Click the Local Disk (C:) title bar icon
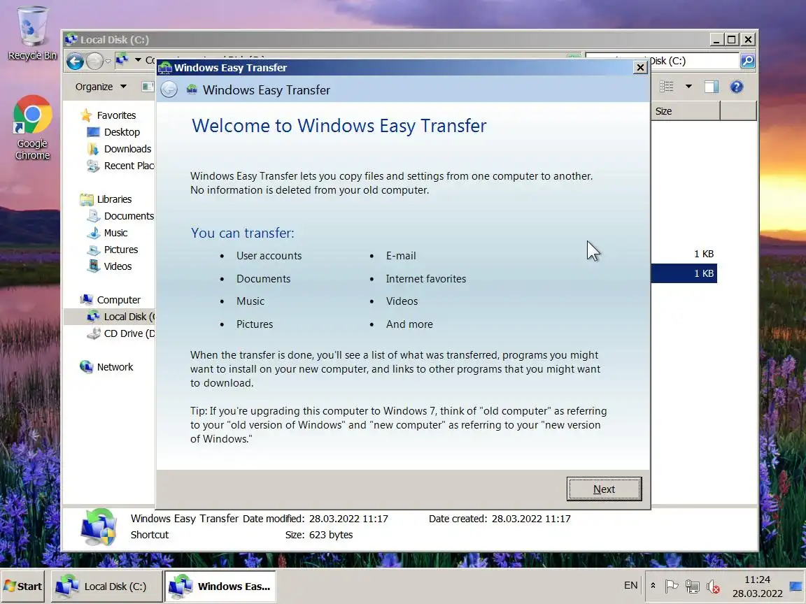The height and width of the screenshot is (604, 806). tap(71, 40)
